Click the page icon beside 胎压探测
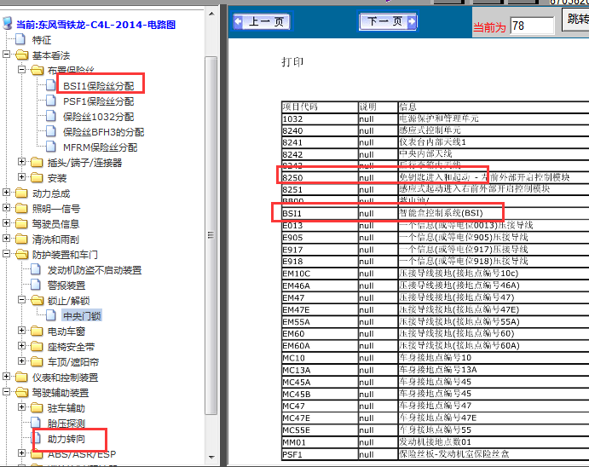Viewport: 589px width, 467px height. [36, 423]
